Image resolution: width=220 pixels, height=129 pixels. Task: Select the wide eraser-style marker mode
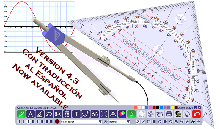coord(193,122)
